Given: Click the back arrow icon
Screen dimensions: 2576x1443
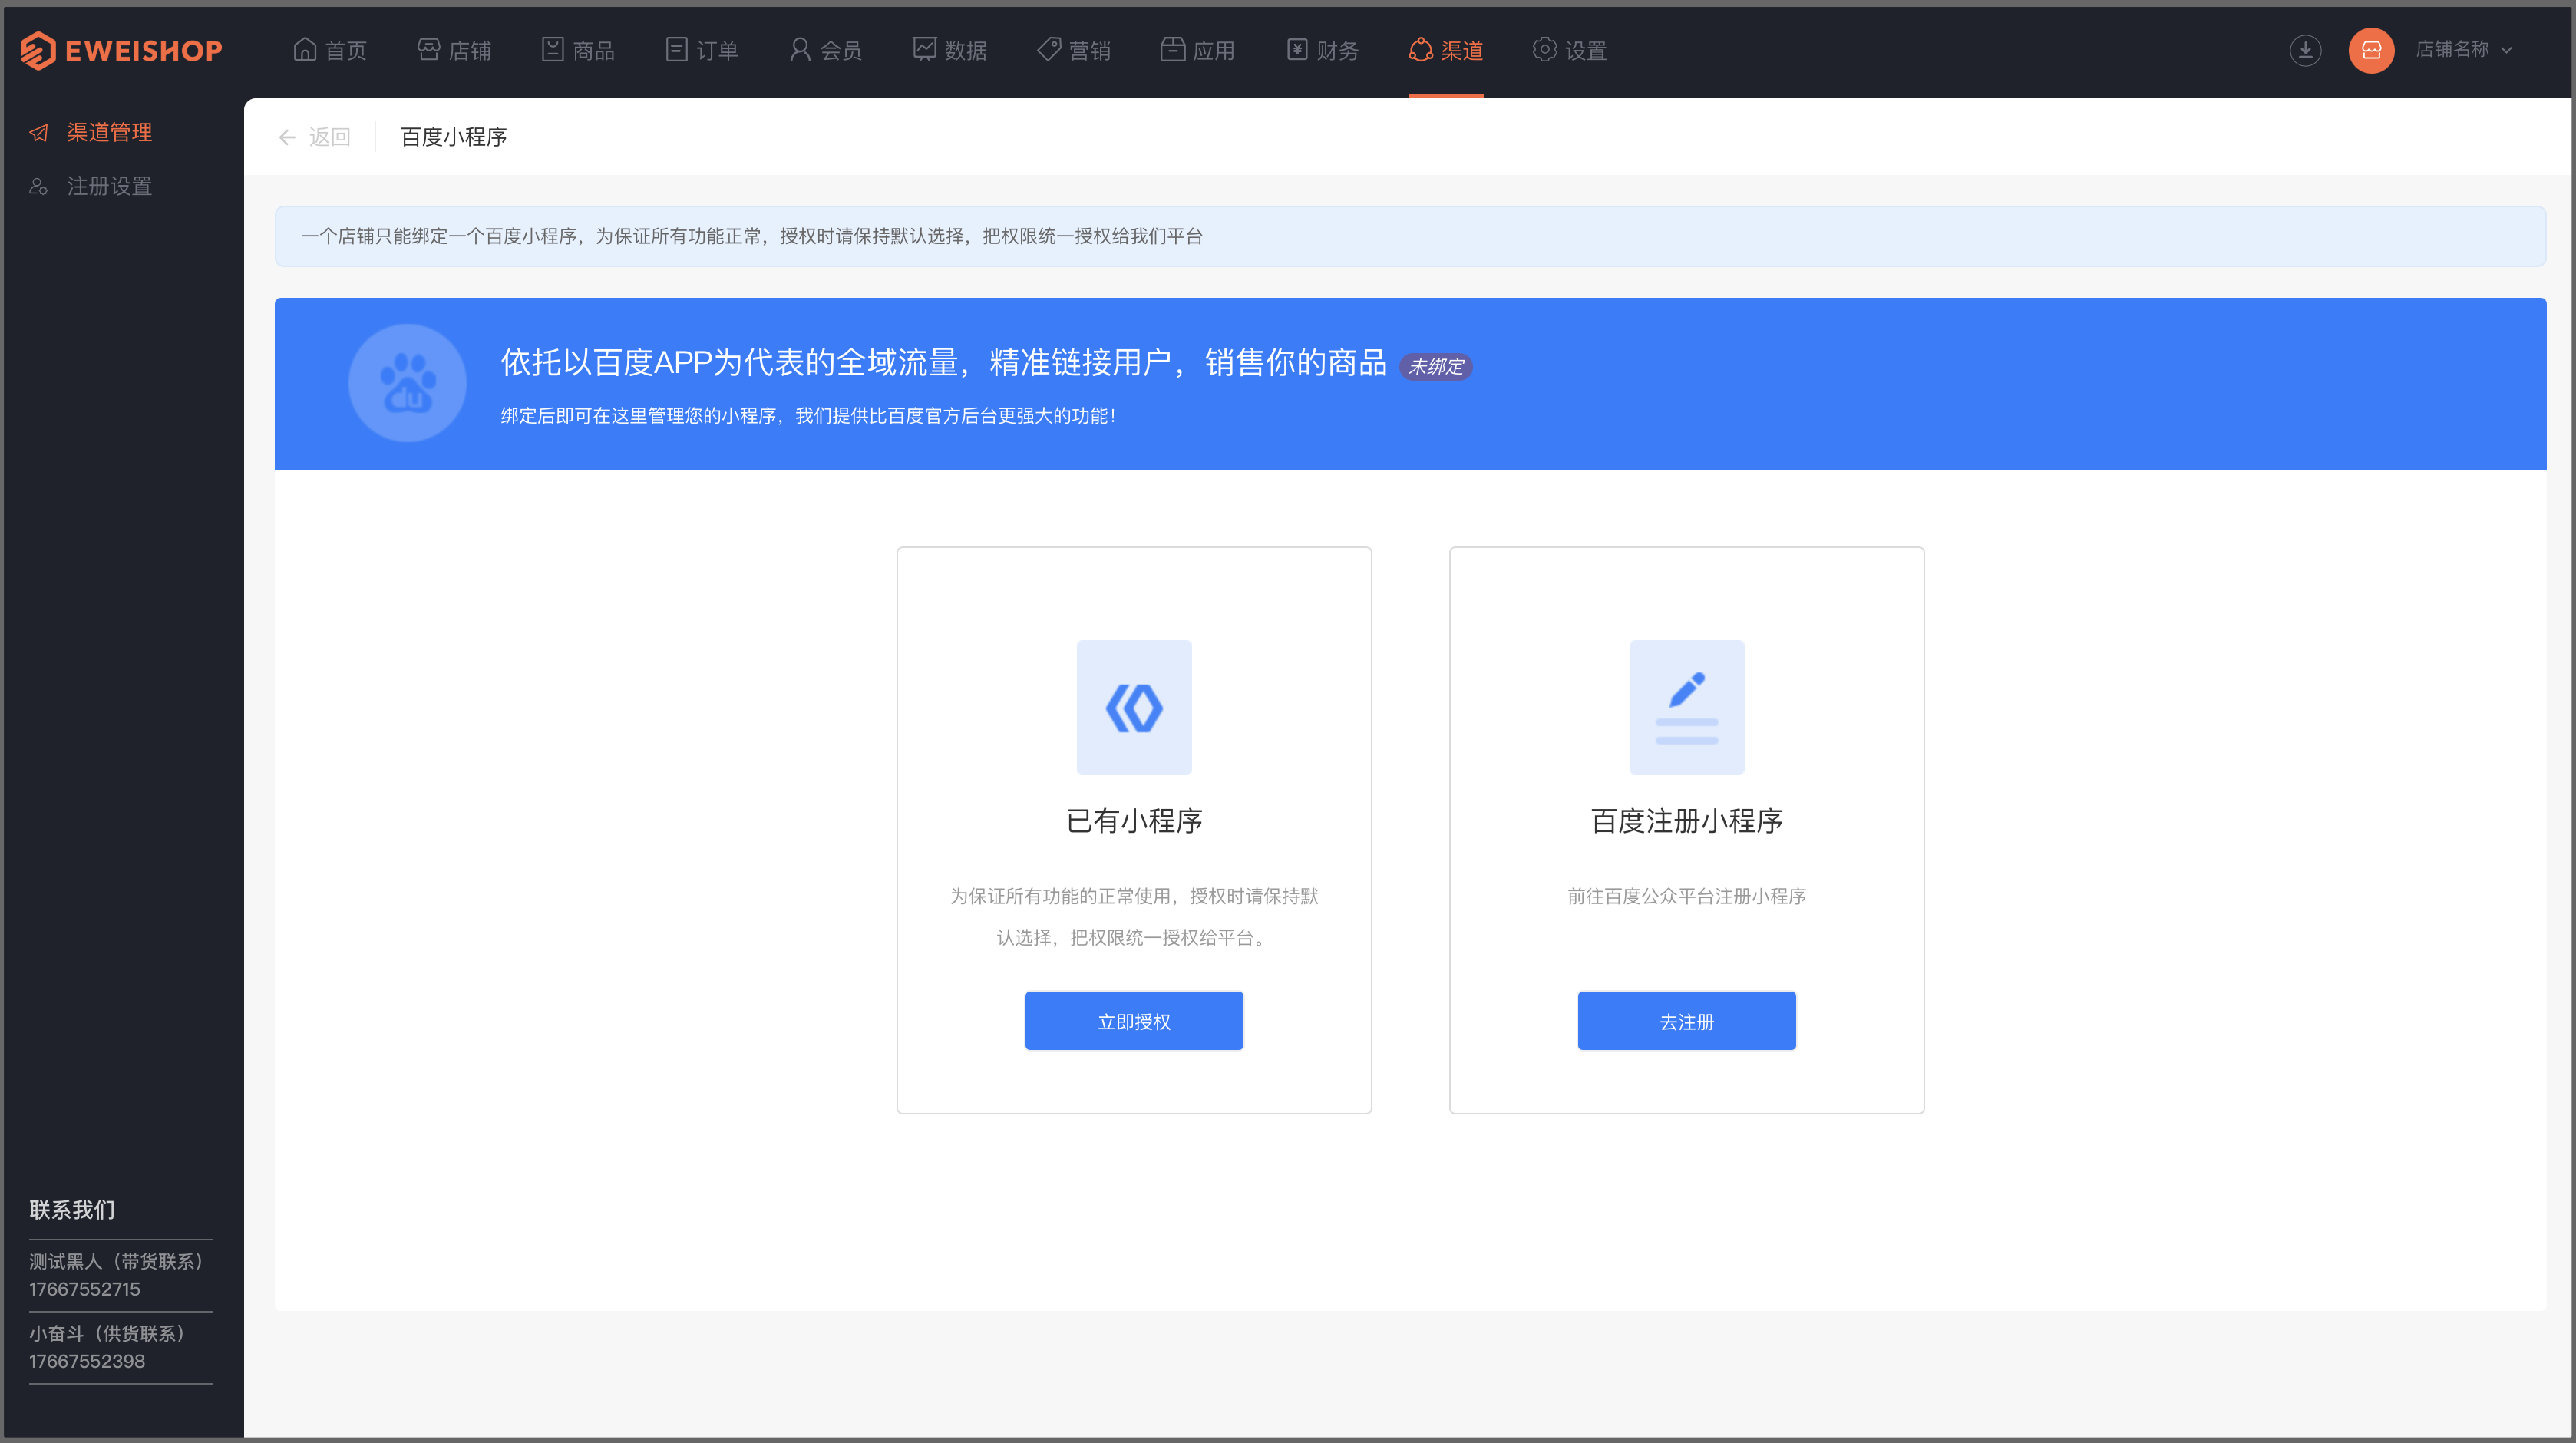Looking at the screenshot, I should click(x=287, y=137).
